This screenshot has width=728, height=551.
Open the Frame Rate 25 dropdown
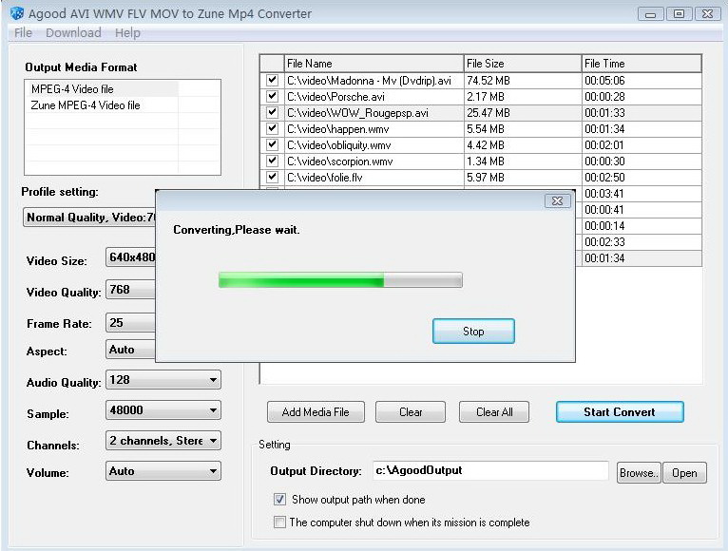click(x=130, y=323)
